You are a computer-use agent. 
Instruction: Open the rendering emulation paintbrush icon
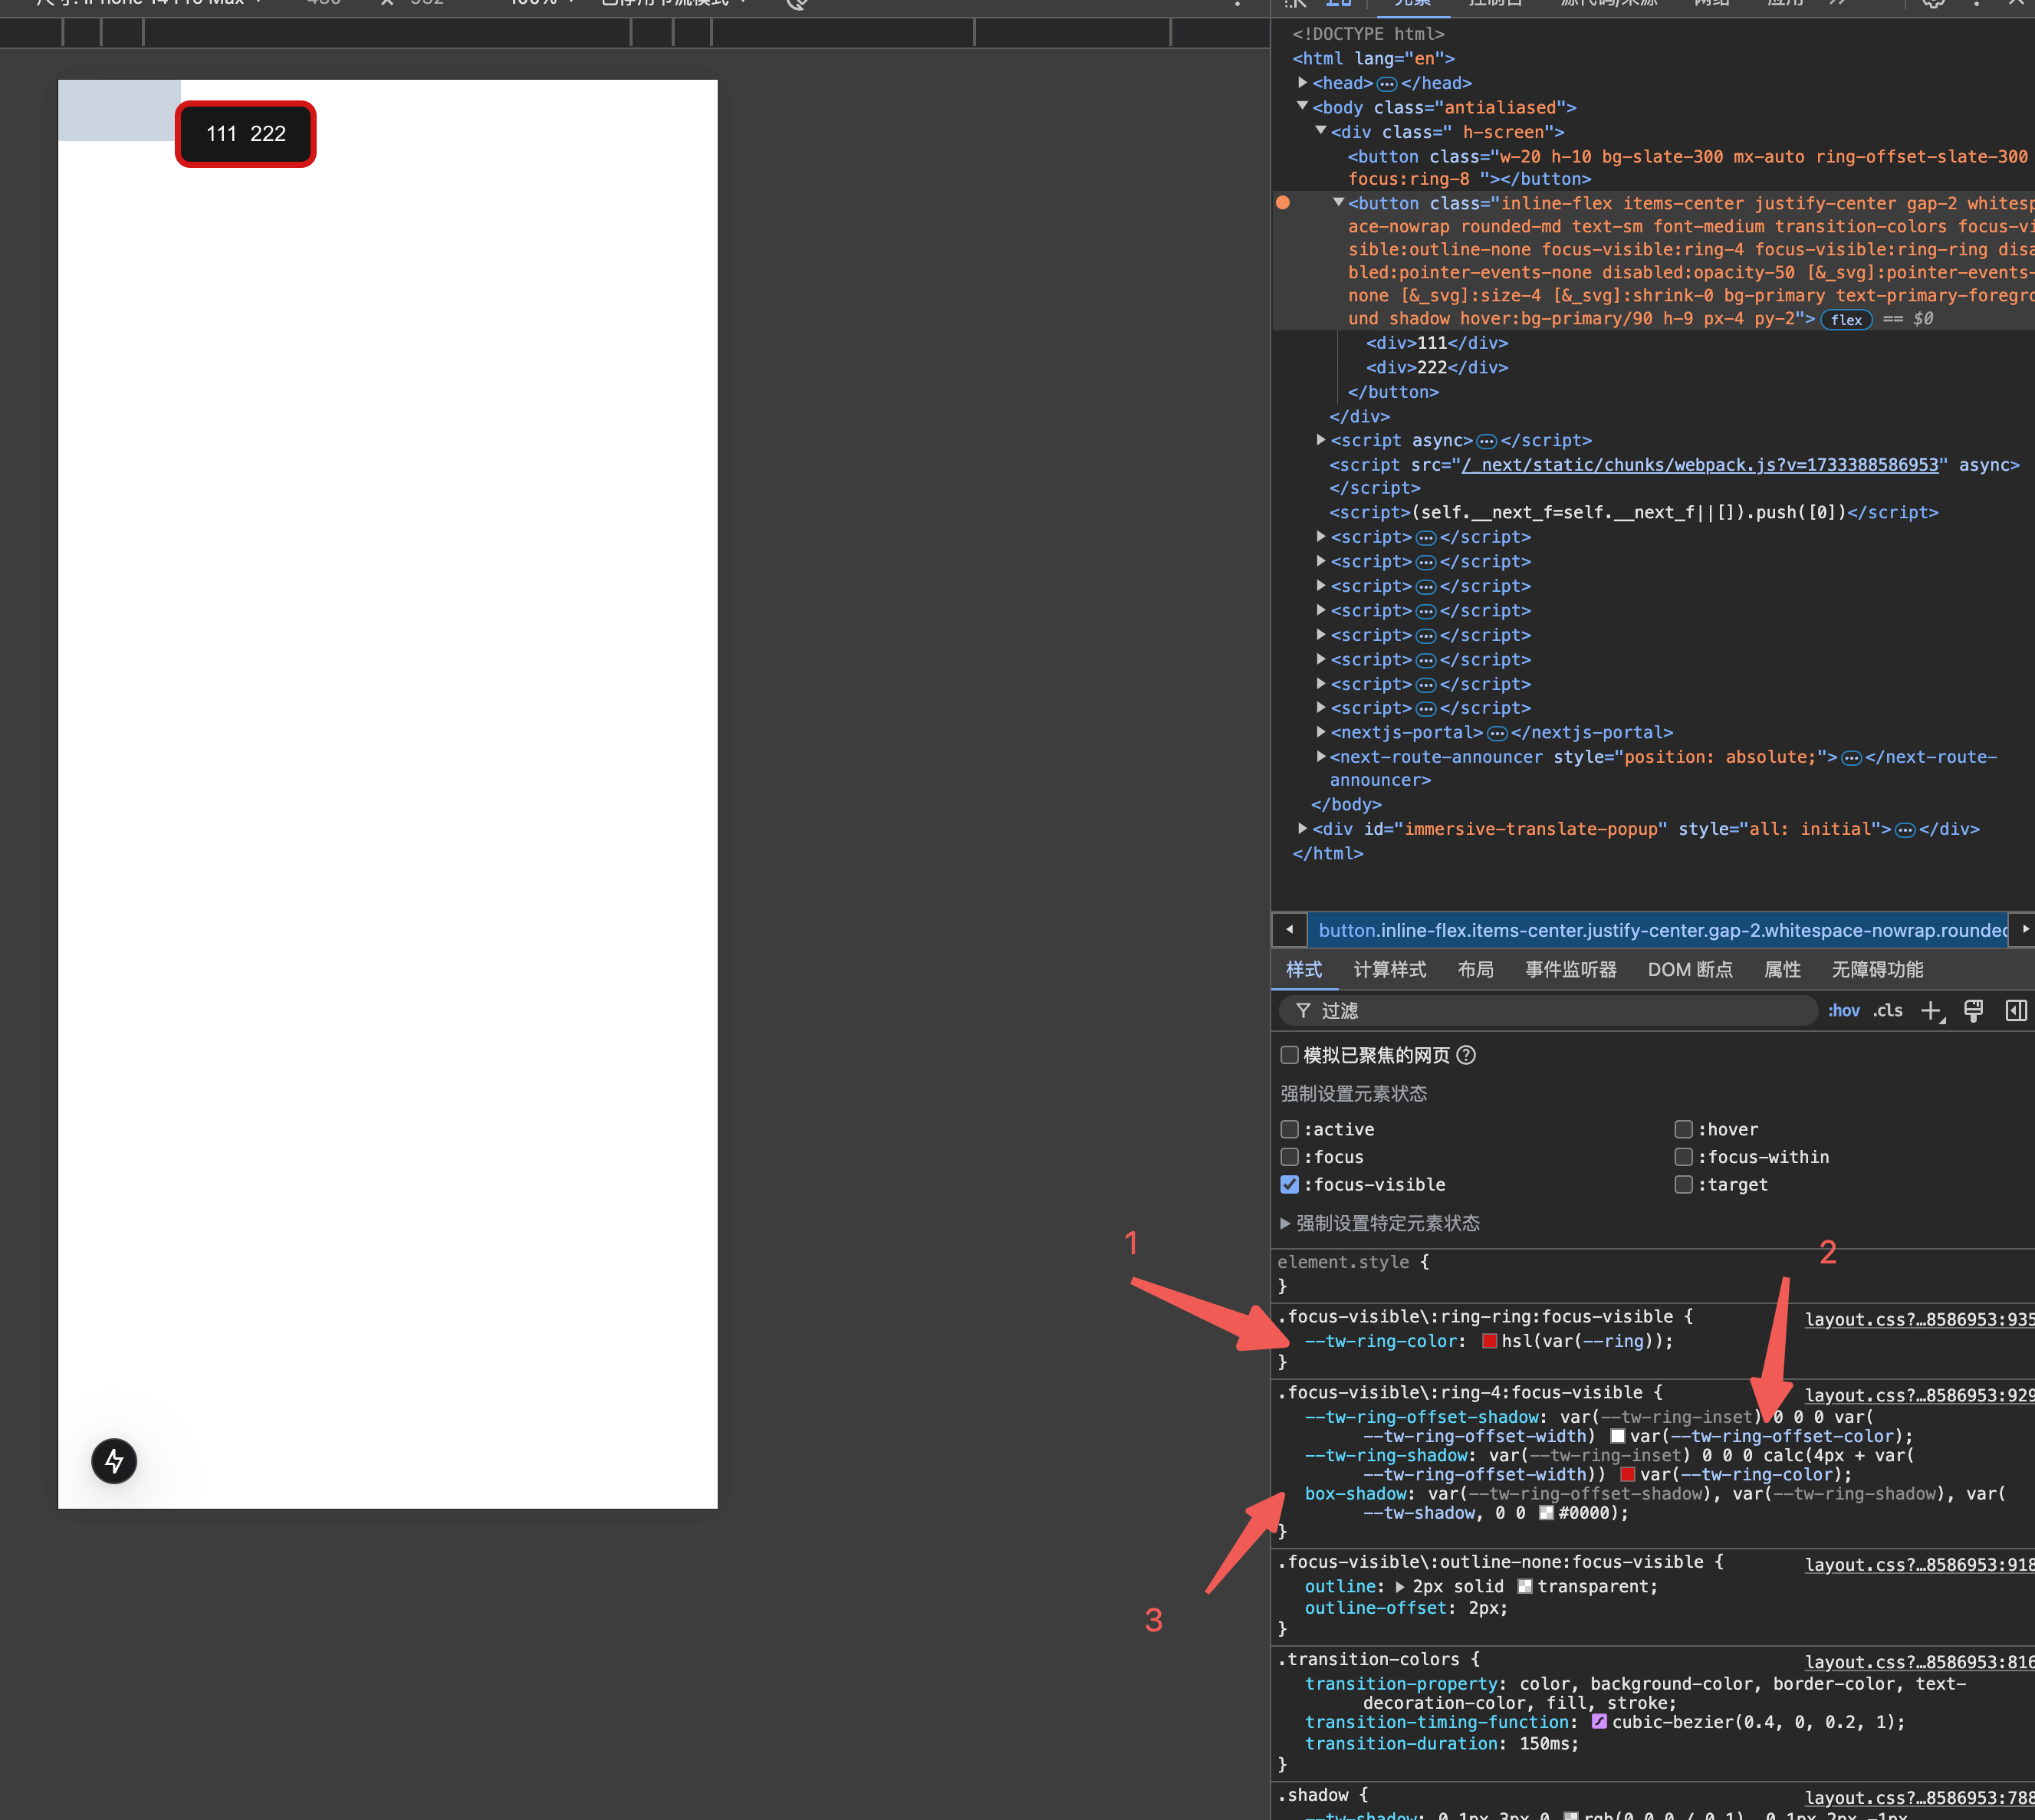pyautogui.click(x=1974, y=1011)
